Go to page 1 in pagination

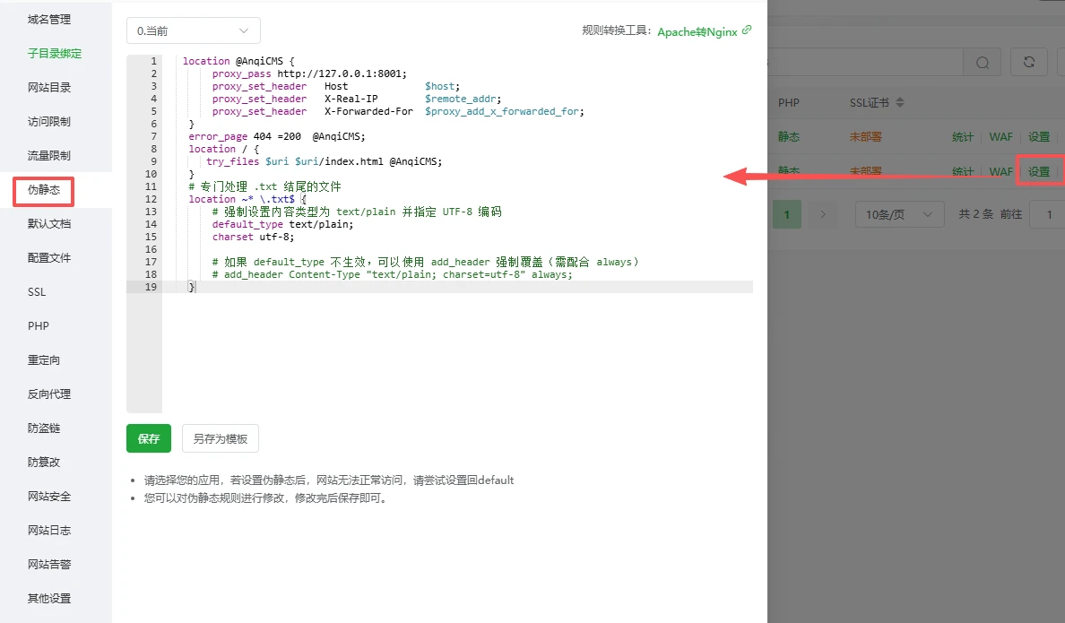(x=787, y=214)
